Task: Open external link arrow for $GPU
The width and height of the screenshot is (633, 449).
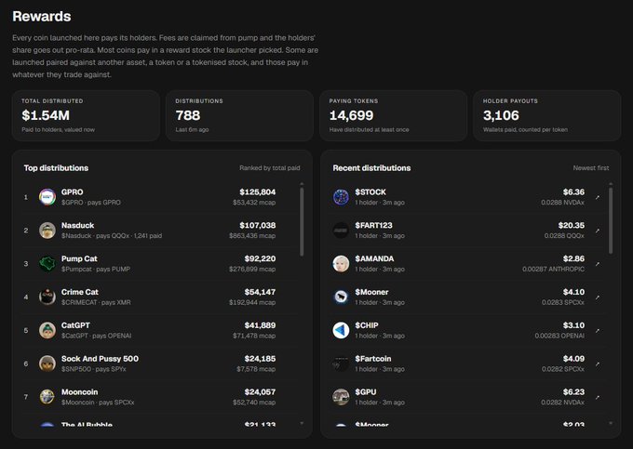Action: pyautogui.click(x=598, y=398)
